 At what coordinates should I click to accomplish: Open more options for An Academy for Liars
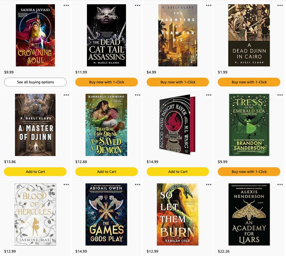[x=280, y=184]
